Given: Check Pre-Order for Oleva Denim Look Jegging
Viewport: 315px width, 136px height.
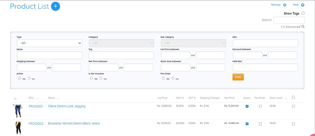Looking at the screenshot, I should point(260,106).
